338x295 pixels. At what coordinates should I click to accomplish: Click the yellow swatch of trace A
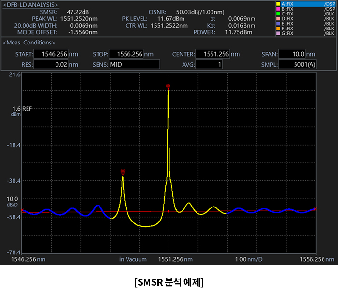[278, 4]
